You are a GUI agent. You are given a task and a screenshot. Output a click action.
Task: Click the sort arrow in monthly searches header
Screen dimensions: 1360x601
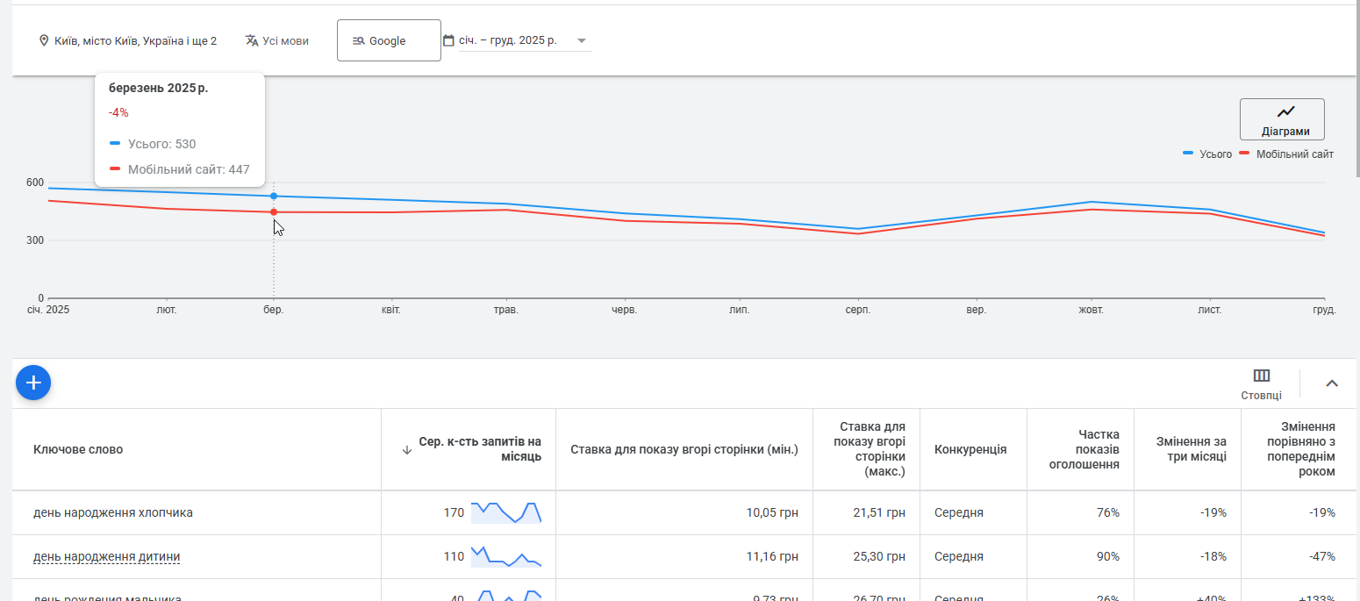pos(406,450)
